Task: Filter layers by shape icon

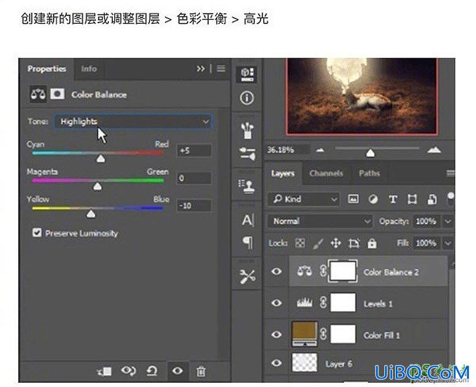Action: tap(412, 199)
